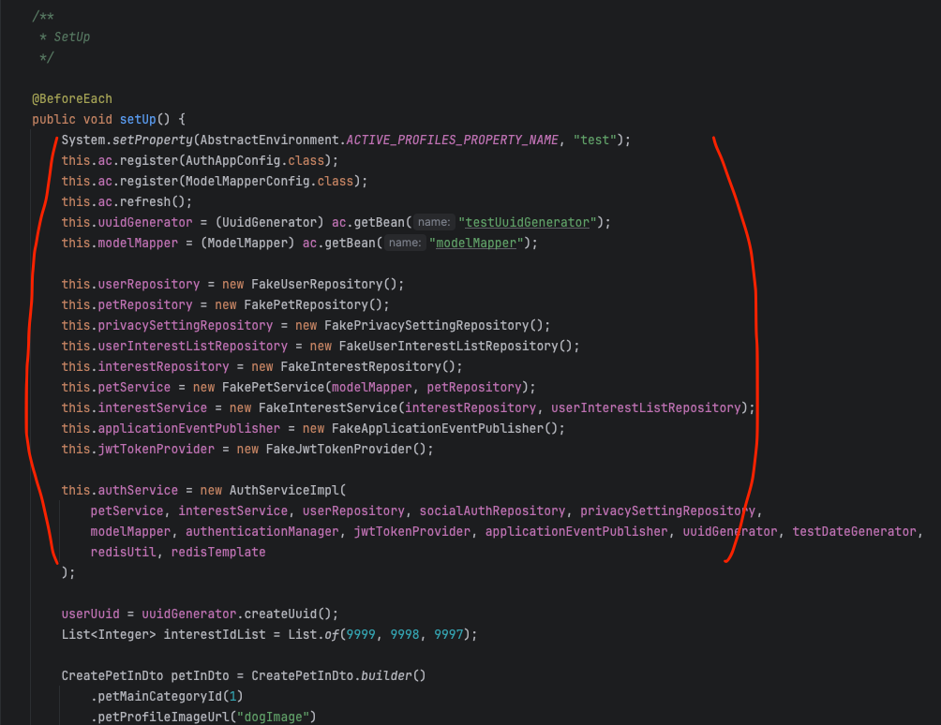The height and width of the screenshot is (725, 941).
Task: Click AuthServiceImpl constructor name
Action: coord(284,491)
